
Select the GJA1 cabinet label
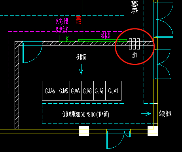113,91
